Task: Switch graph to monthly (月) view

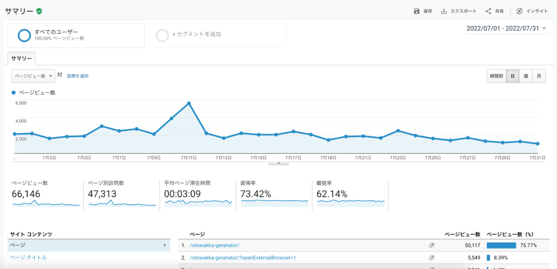Action: [x=539, y=76]
